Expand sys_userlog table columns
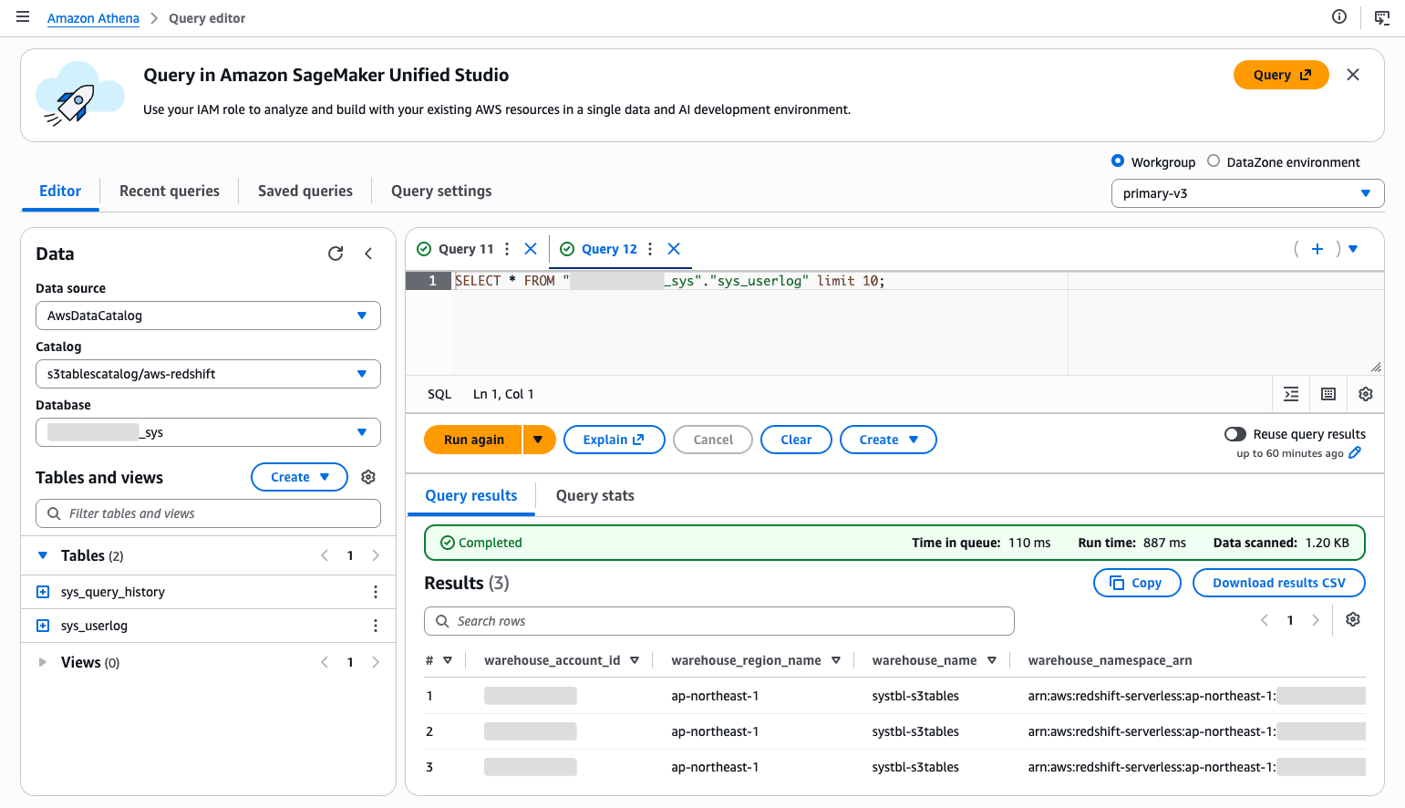1405x808 pixels. click(x=43, y=626)
